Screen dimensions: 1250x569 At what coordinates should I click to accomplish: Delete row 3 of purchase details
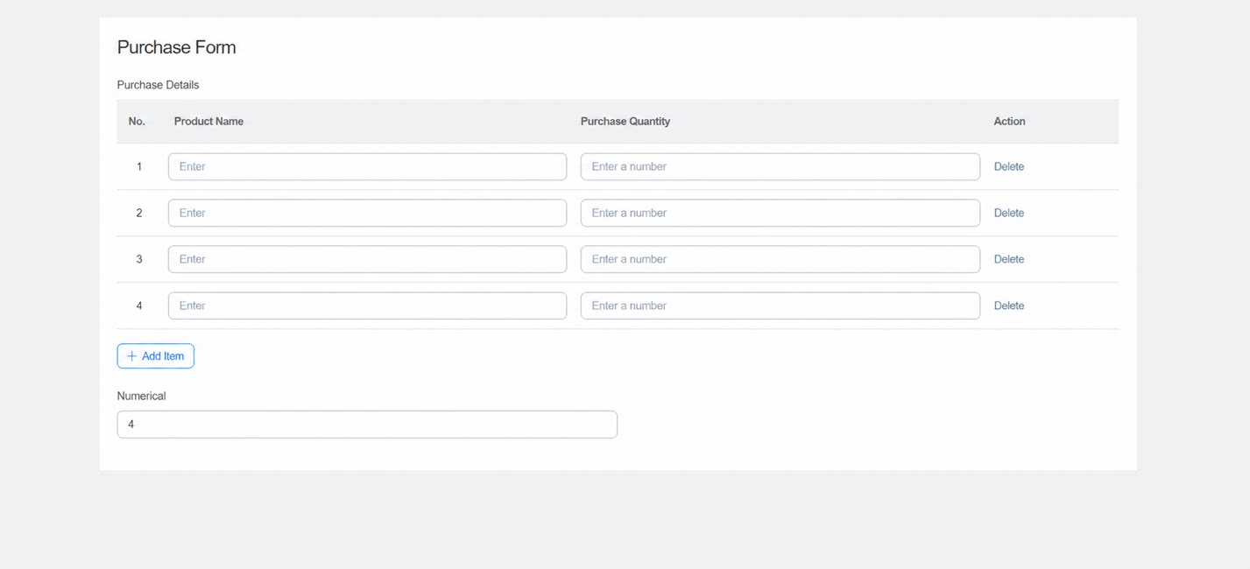pos(1008,259)
